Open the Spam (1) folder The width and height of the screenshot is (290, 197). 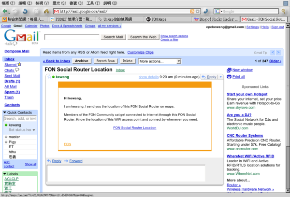point(12,92)
